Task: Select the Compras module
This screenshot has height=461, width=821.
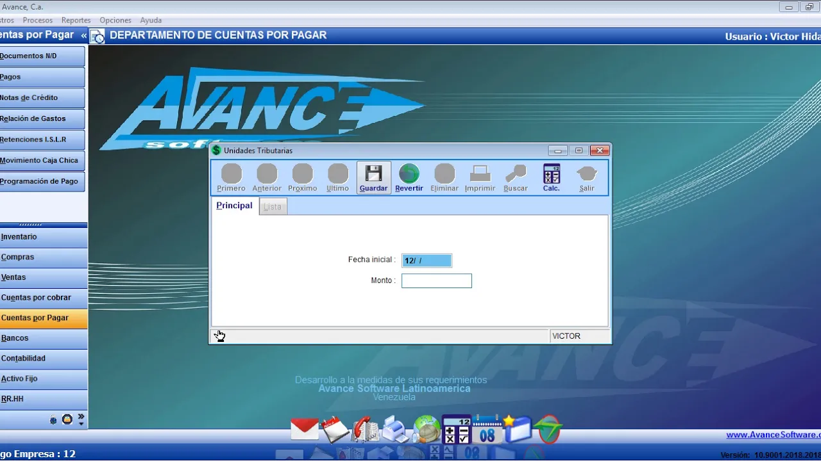Action: point(44,257)
